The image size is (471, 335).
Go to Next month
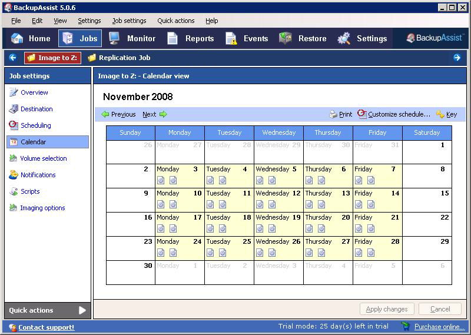pyautogui.click(x=155, y=114)
